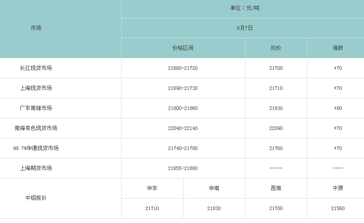This screenshot has height=223, width=364.
Task: Select the 中铝报价 row label
Action: (36, 198)
